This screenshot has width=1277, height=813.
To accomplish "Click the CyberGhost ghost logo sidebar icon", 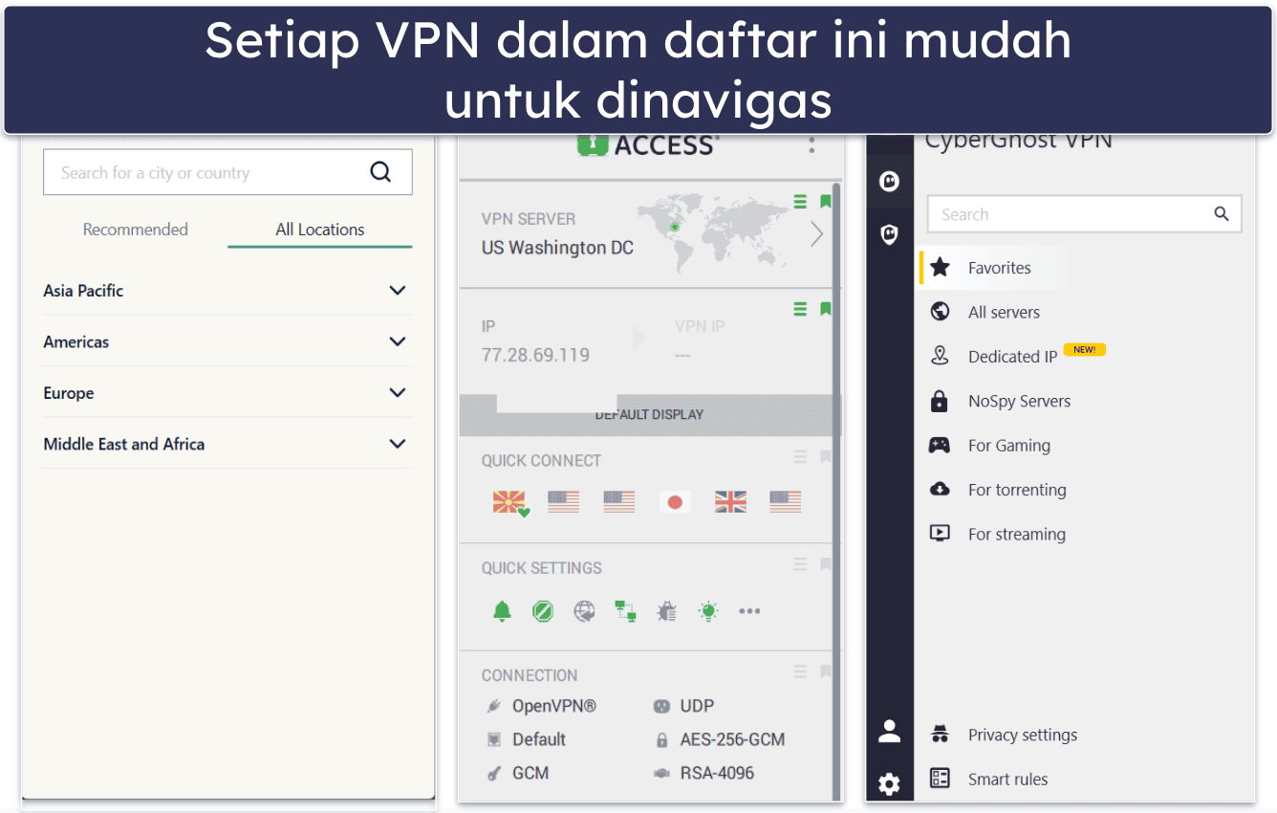I will click(x=890, y=181).
